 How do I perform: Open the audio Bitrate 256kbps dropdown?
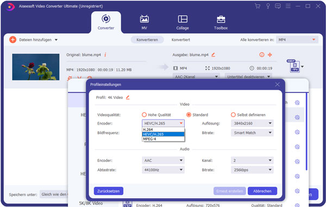coord(252,170)
